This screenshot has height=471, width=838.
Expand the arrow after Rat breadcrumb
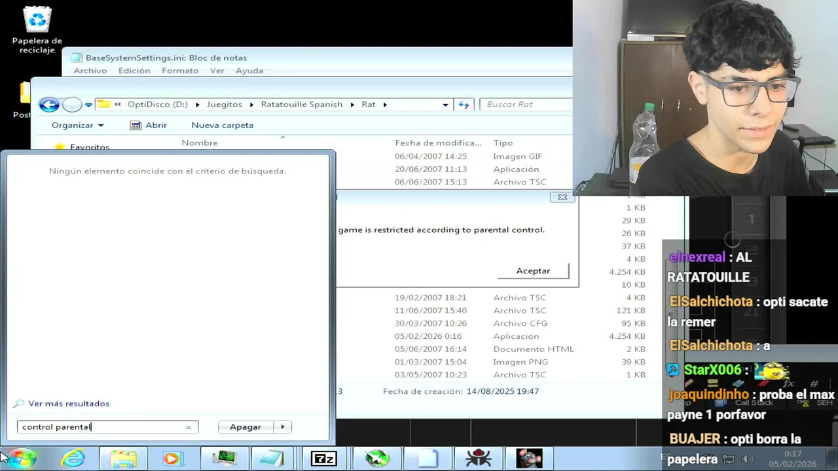pyautogui.click(x=385, y=105)
